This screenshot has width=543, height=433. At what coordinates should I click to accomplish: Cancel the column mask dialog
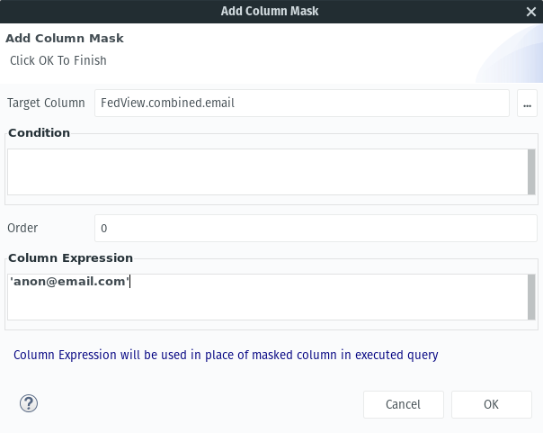[x=404, y=404]
